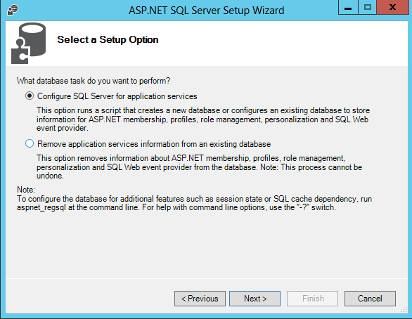Click 'What database task do you want to perform?' text
The image size is (412, 319).
94,81
